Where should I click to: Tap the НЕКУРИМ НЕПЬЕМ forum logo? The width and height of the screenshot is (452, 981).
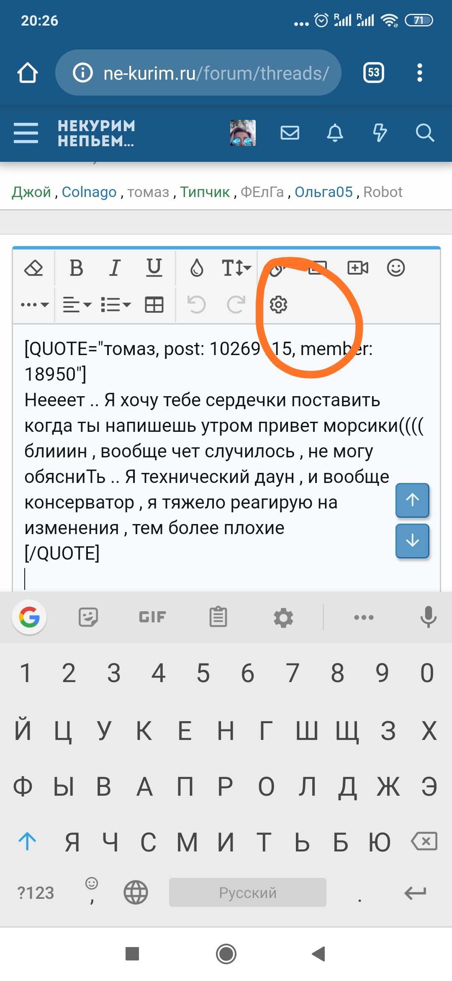pos(97,133)
